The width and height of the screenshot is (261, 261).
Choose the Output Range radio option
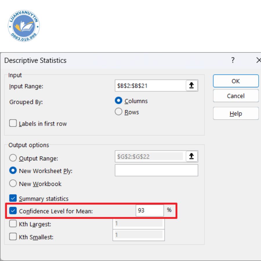tap(13, 158)
